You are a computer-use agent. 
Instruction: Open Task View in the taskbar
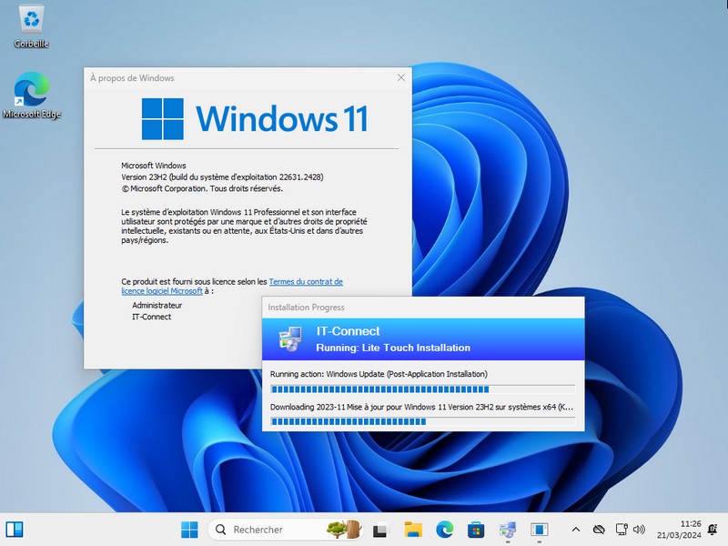pyautogui.click(x=379, y=530)
